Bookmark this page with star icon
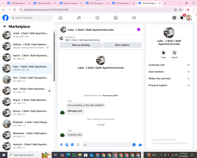The image size is (197, 158). point(180,9)
